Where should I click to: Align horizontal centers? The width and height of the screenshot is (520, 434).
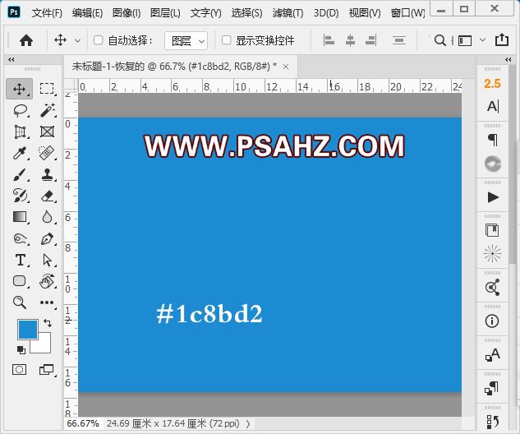point(350,40)
